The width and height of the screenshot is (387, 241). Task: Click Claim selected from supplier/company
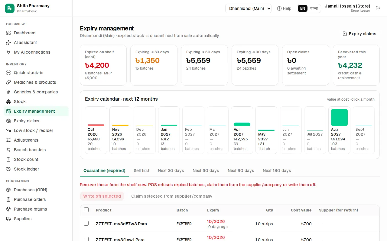coord(172,196)
